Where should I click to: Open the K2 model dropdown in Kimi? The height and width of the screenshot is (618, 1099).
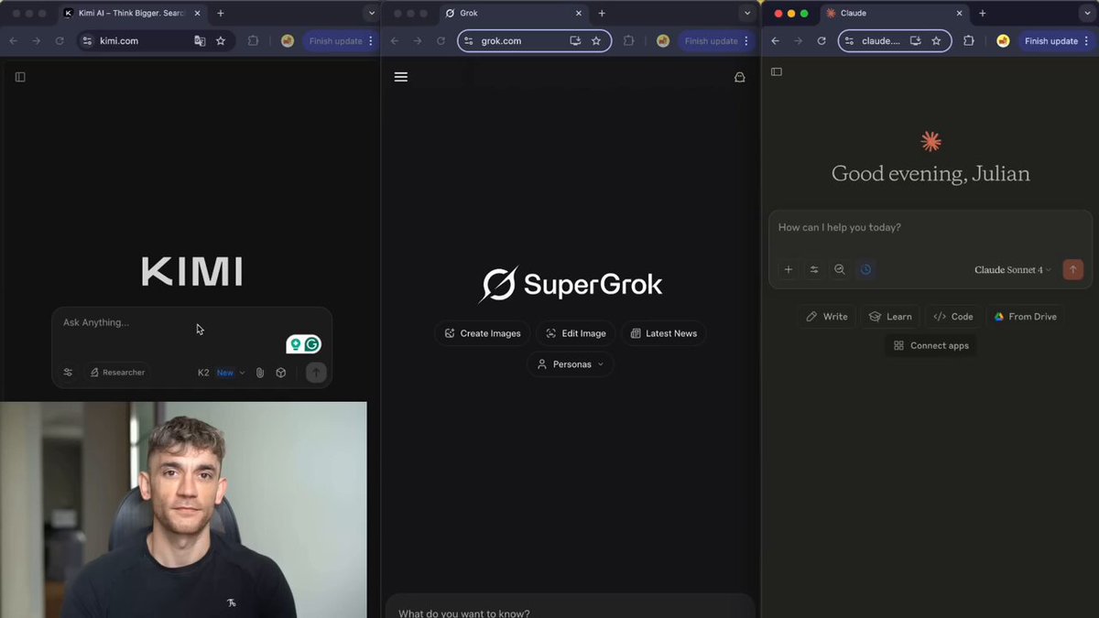(x=222, y=373)
